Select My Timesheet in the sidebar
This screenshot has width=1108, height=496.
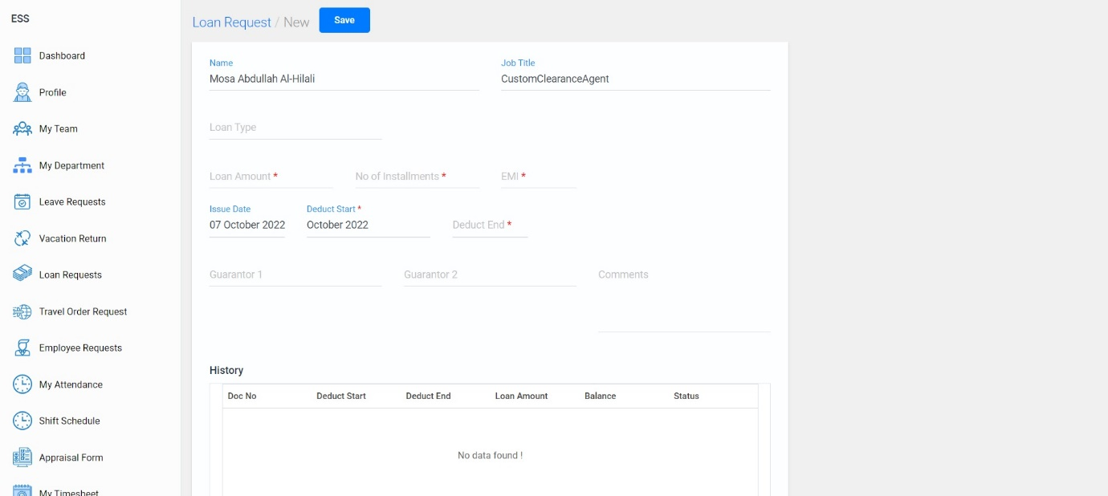23,490
